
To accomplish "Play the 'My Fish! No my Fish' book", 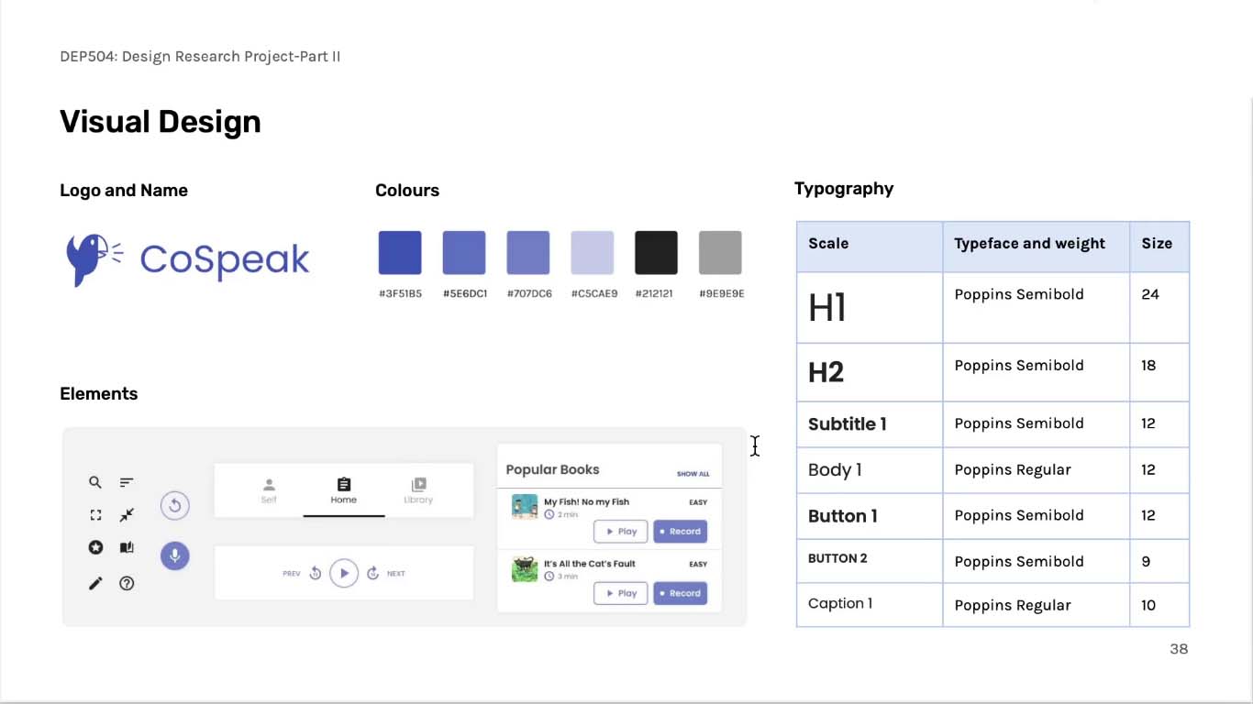I will pyautogui.click(x=621, y=532).
